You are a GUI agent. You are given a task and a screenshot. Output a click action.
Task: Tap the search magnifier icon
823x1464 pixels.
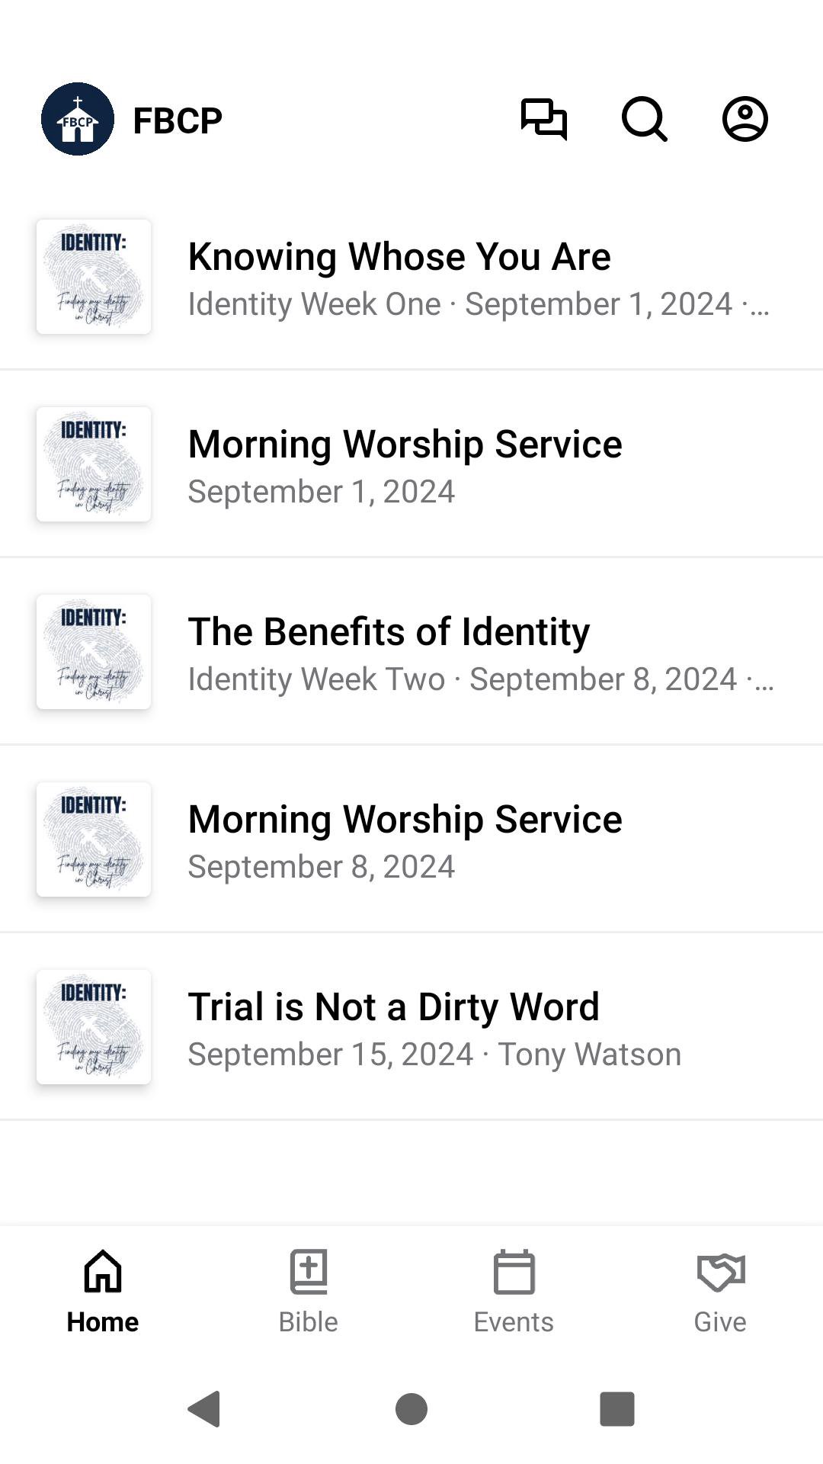coord(644,120)
